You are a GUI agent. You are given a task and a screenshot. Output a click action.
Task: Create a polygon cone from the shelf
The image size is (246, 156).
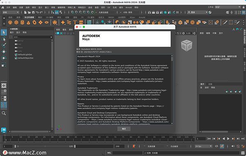tap(28, 23)
